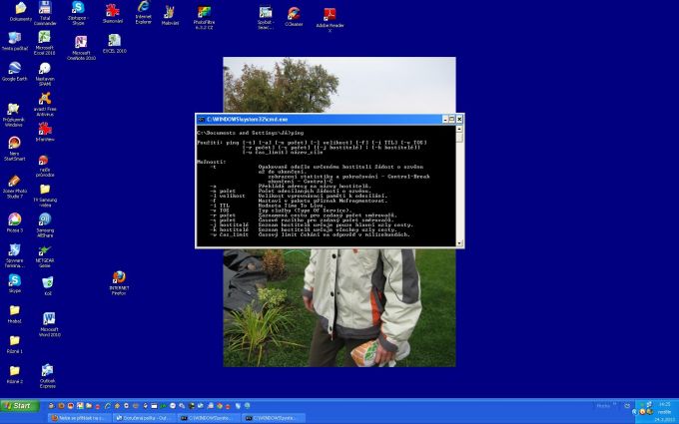Open Microsoft OneNote 2010 icon
This screenshot has width=679, height=424.
pos(81,42)
